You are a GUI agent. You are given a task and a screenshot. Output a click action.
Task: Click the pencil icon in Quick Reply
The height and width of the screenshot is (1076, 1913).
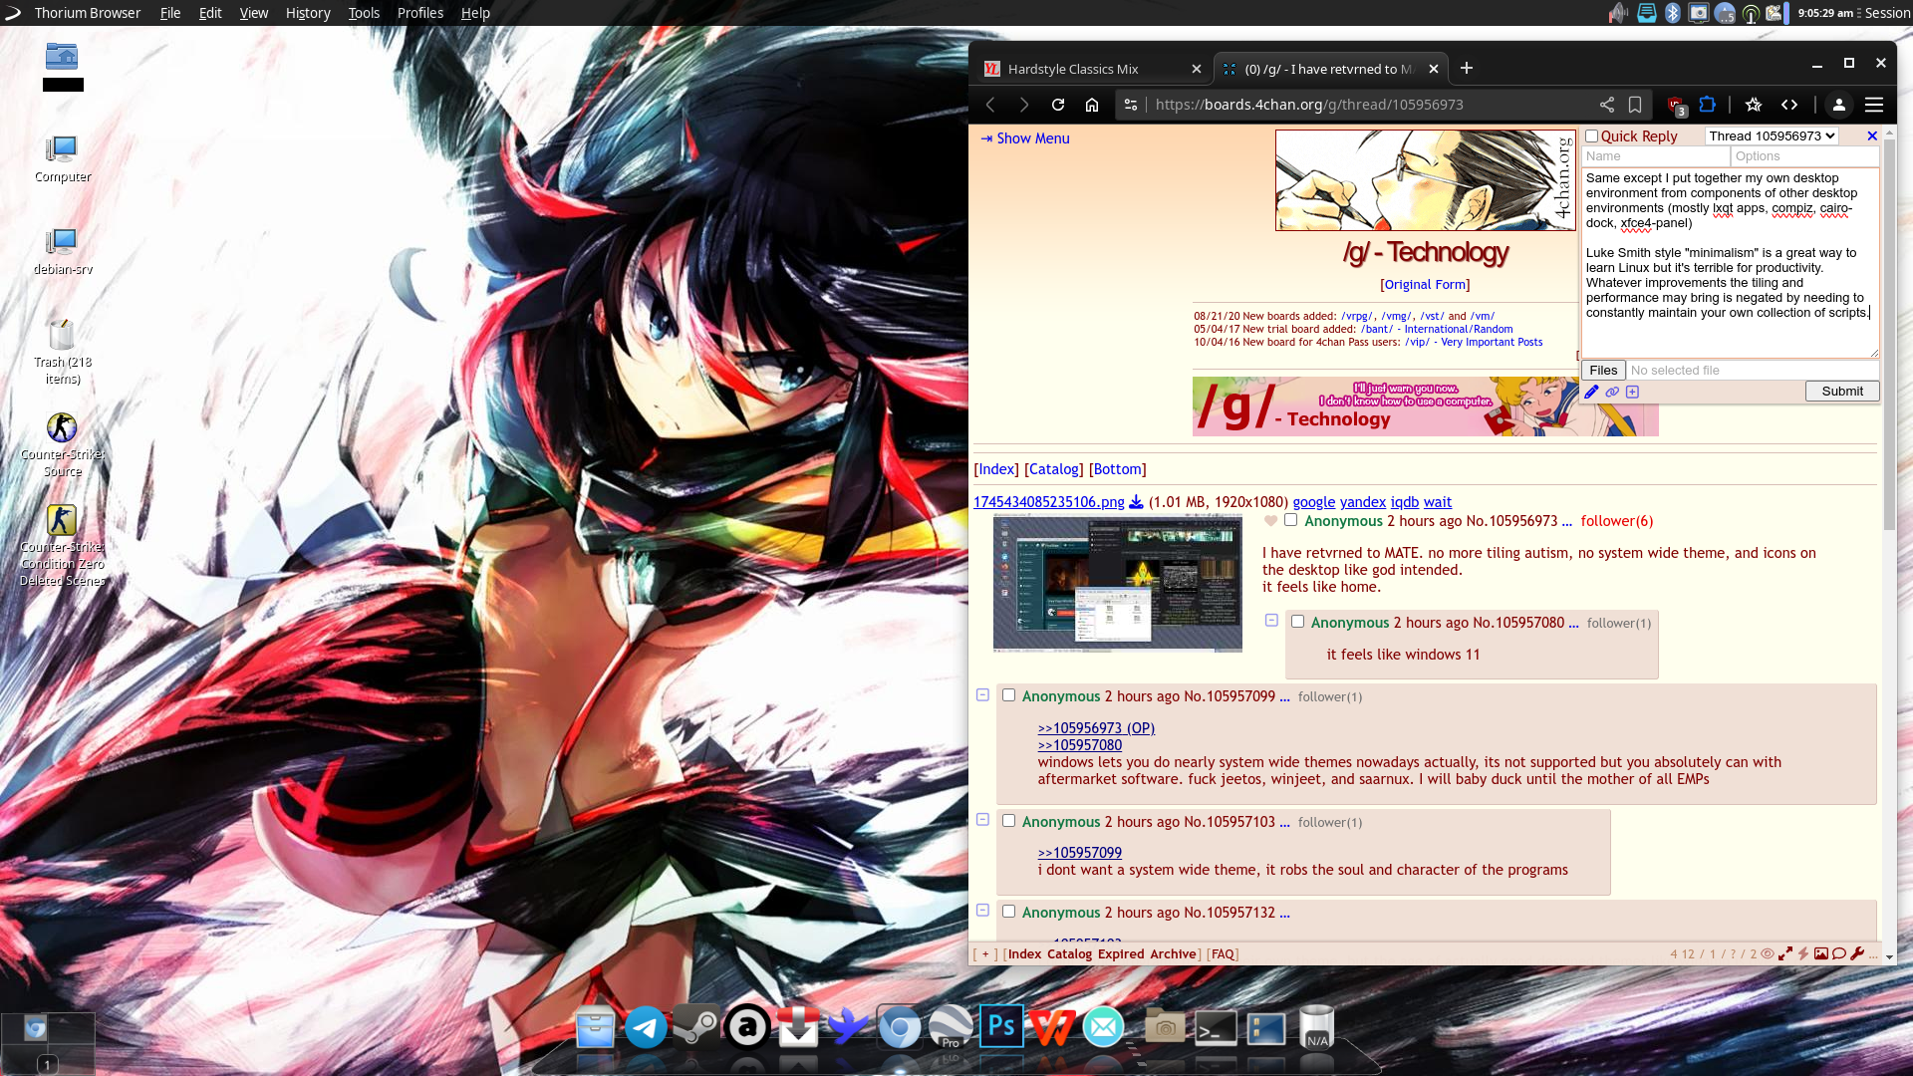(x=1591, y=392)
